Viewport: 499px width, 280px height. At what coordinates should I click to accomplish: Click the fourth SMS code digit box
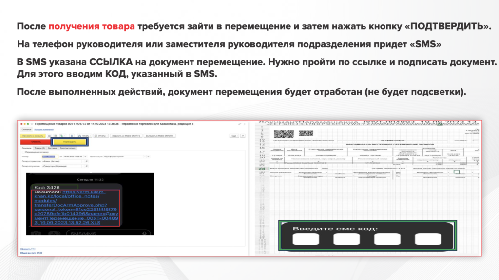pyautogui.click(x=428, y=239)
